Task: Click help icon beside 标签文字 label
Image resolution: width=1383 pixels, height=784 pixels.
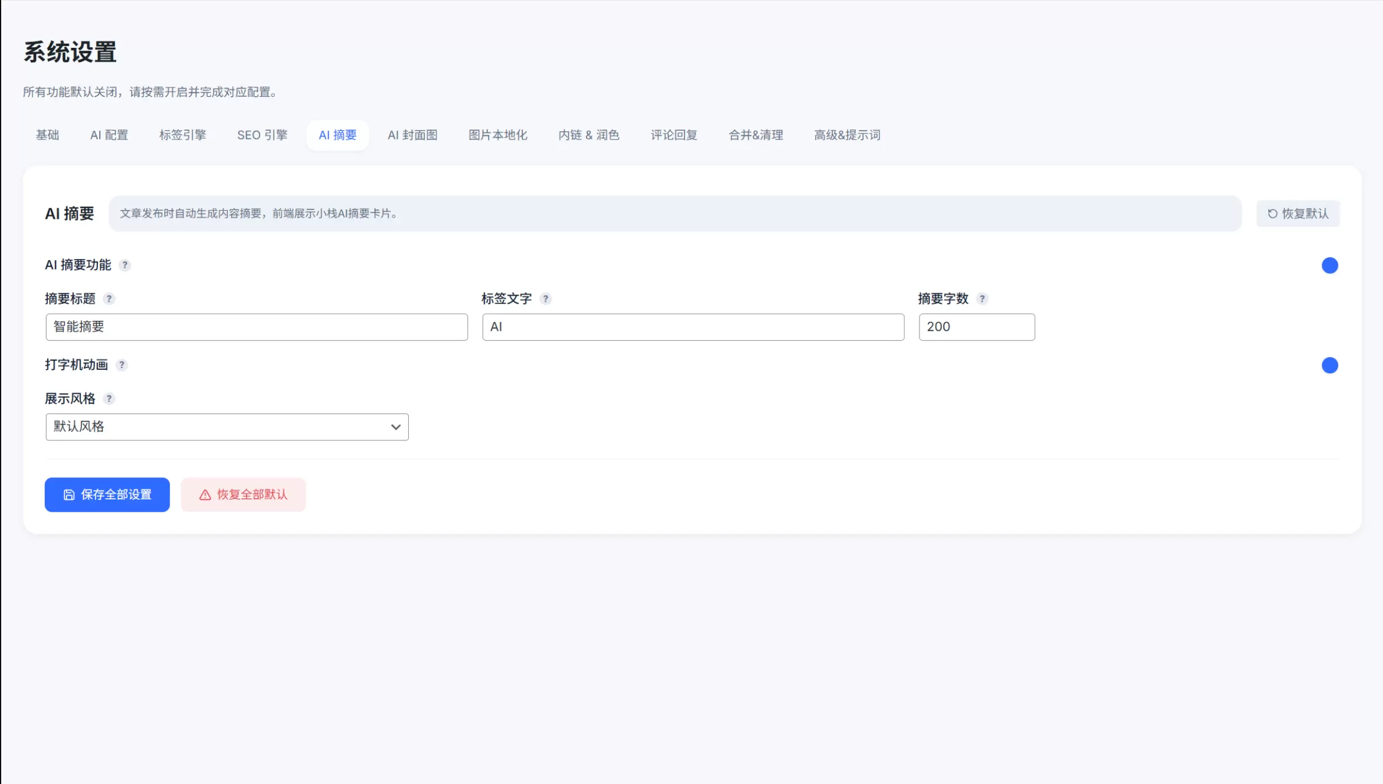Action: coord(546,299)
